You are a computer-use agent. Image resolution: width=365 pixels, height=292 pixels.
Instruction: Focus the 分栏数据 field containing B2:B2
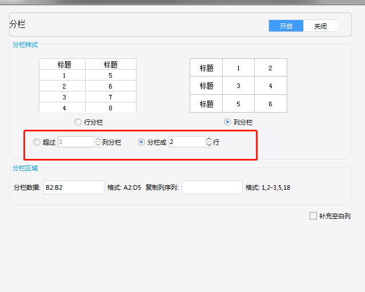click(x=74, y=187)
